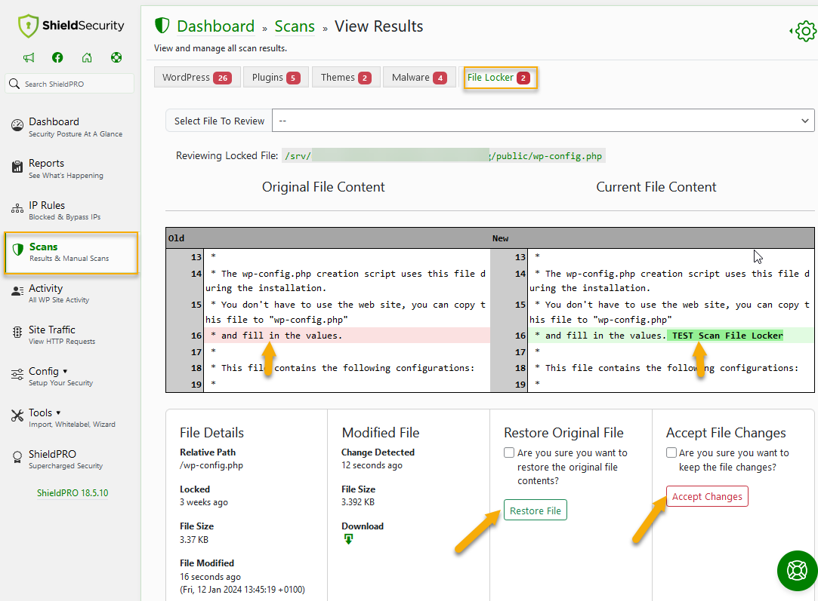Open Reports in the sidebar menu
Screen dimensions: 818x601
tap(71, 168)
